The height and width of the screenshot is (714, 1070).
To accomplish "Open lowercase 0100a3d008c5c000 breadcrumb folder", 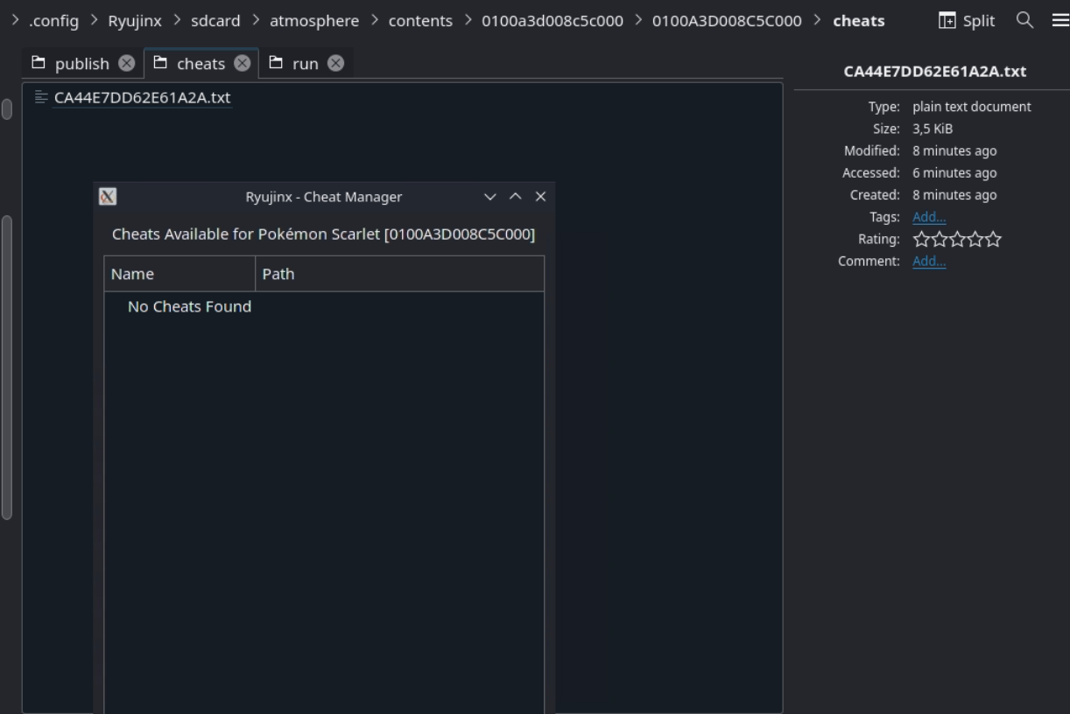I will [553, 20].
